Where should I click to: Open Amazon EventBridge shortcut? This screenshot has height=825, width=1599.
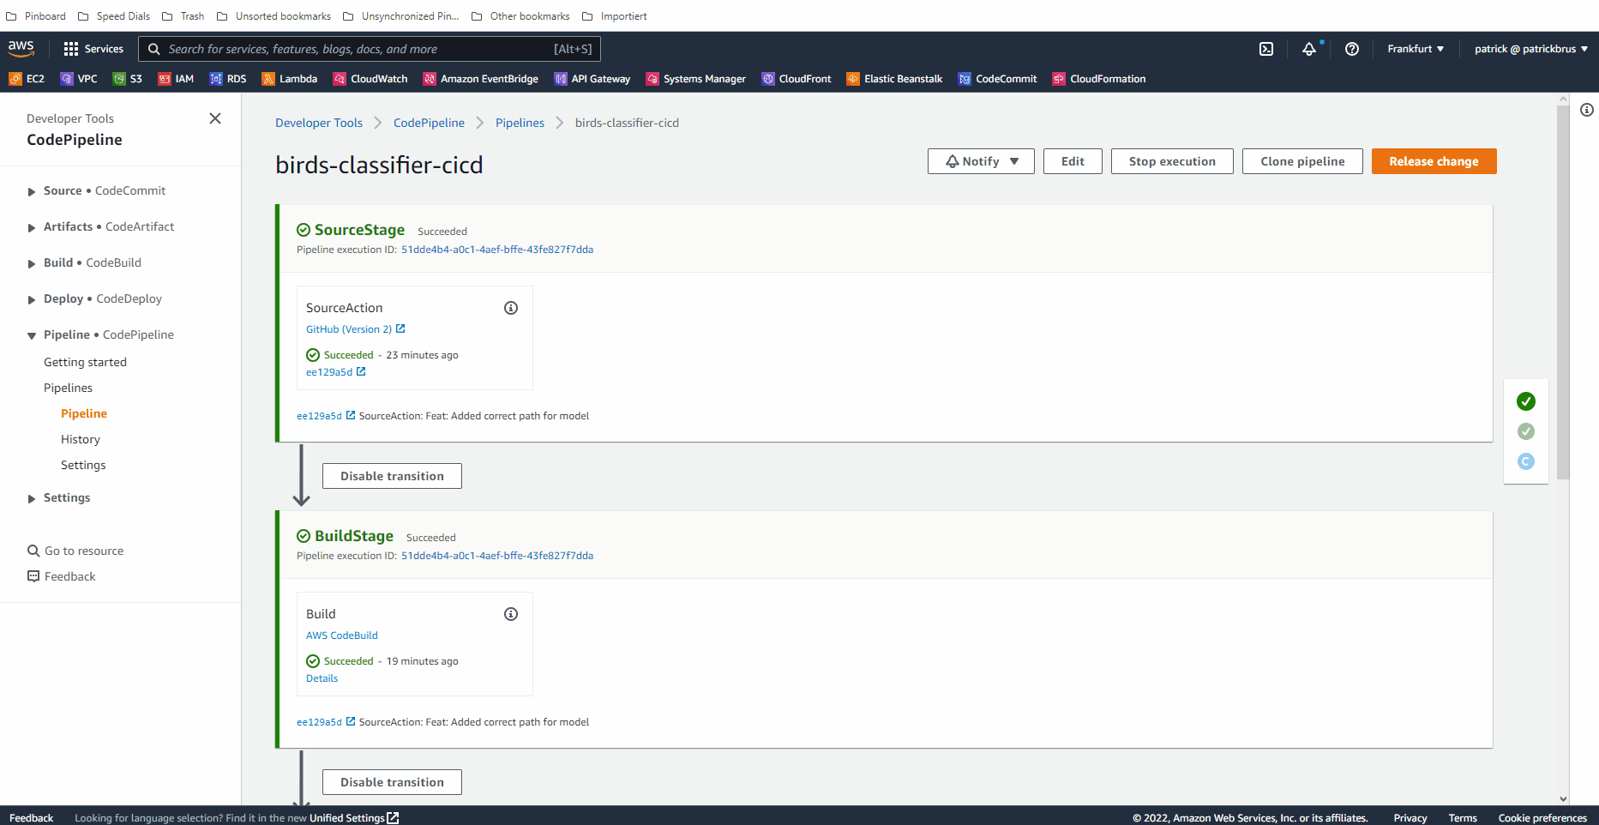click(x=481, y=79)
